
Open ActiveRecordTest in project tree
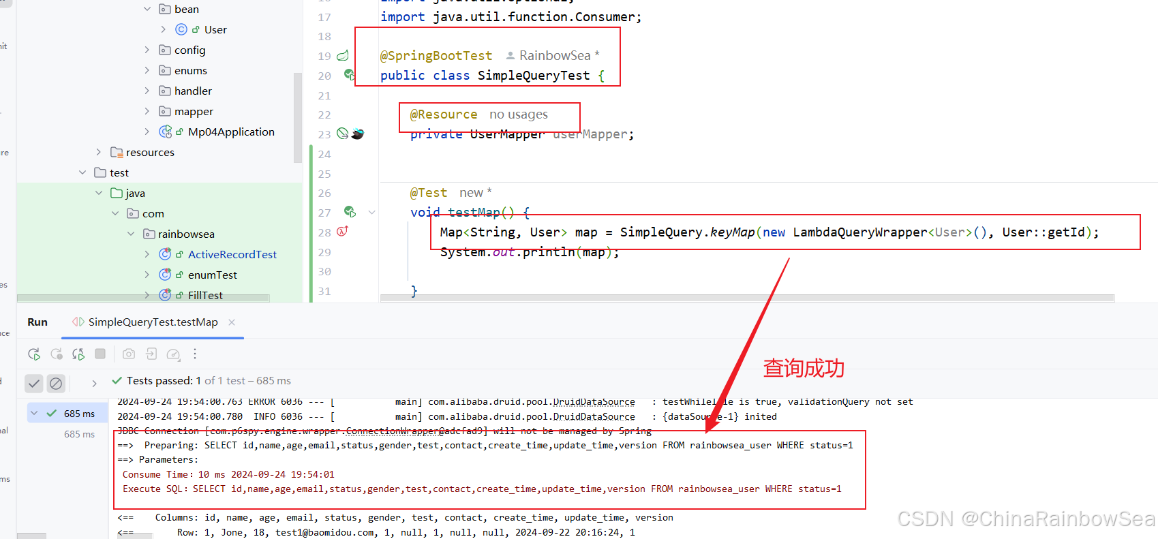pyautogui.click(x=232, y=254)
